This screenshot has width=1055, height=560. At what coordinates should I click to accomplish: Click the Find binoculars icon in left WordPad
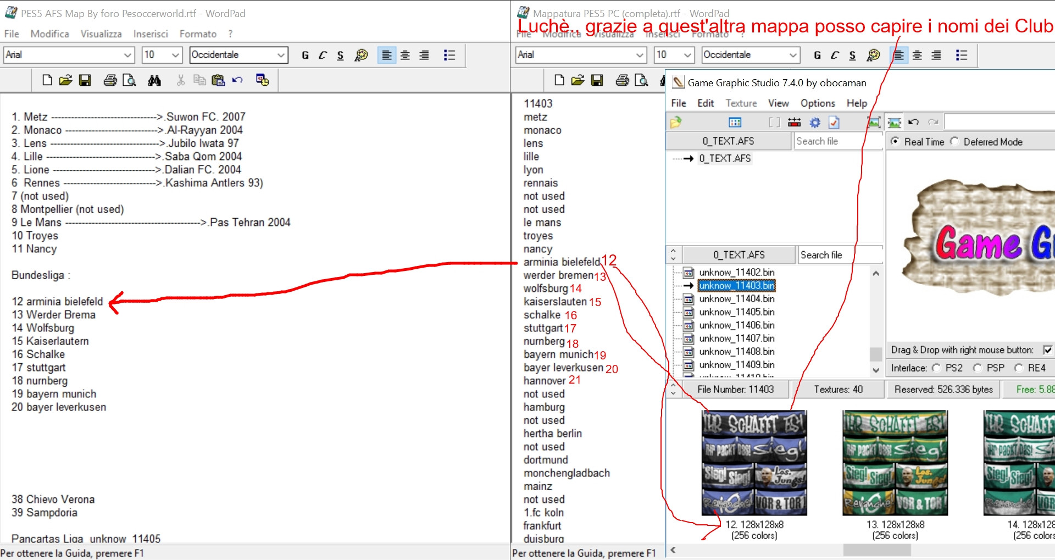154,81
